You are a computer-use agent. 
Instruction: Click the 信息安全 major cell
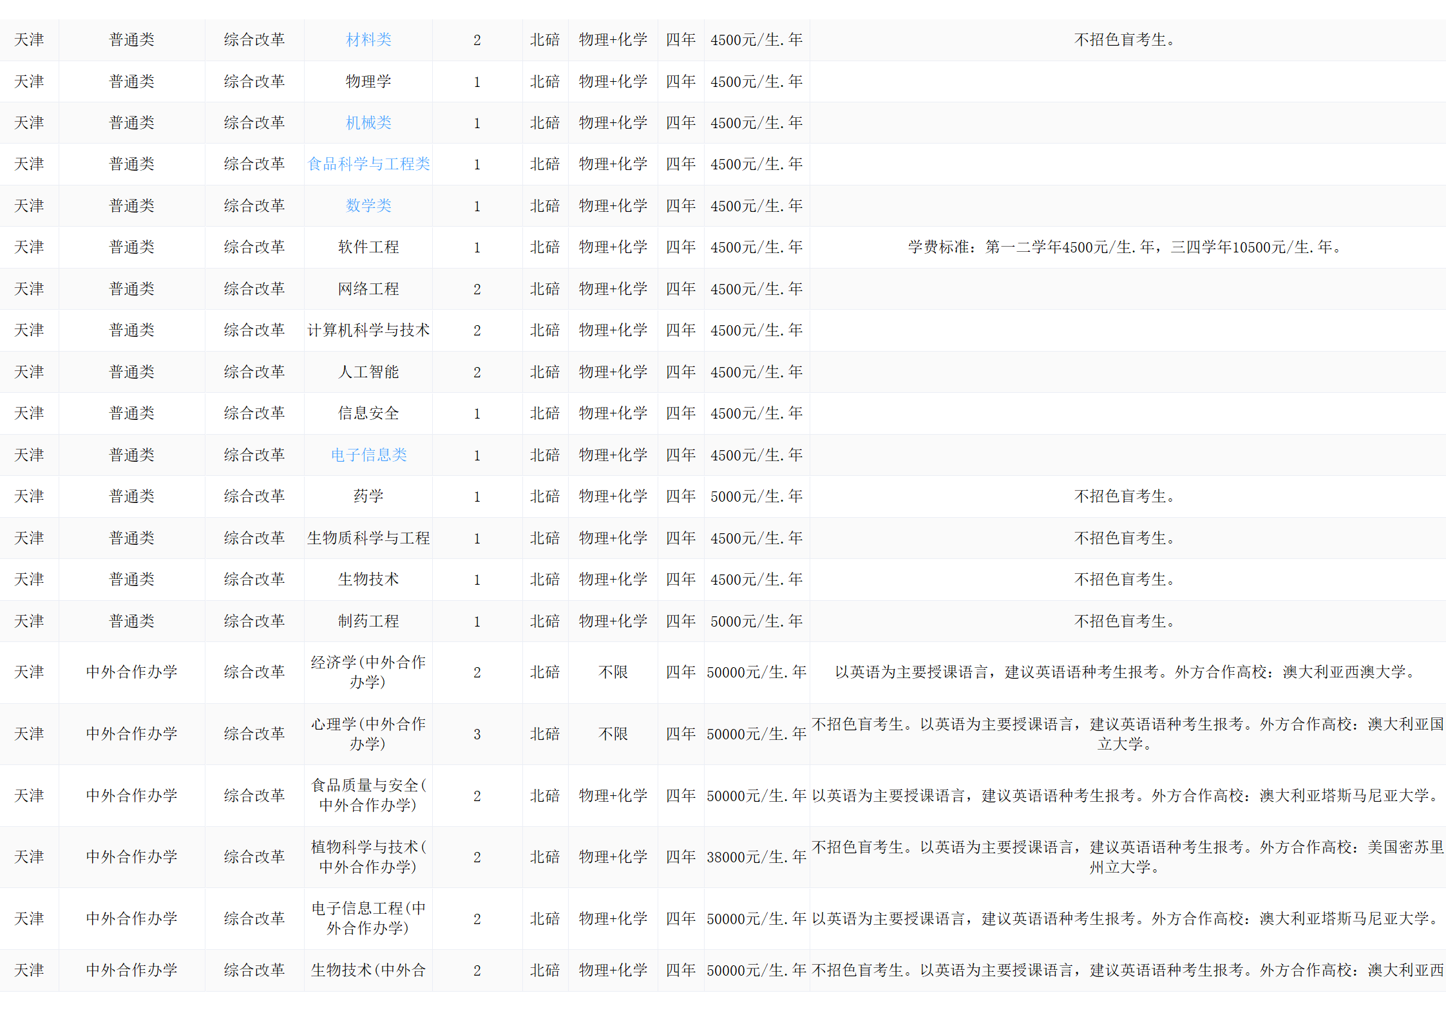pos(368,413)
